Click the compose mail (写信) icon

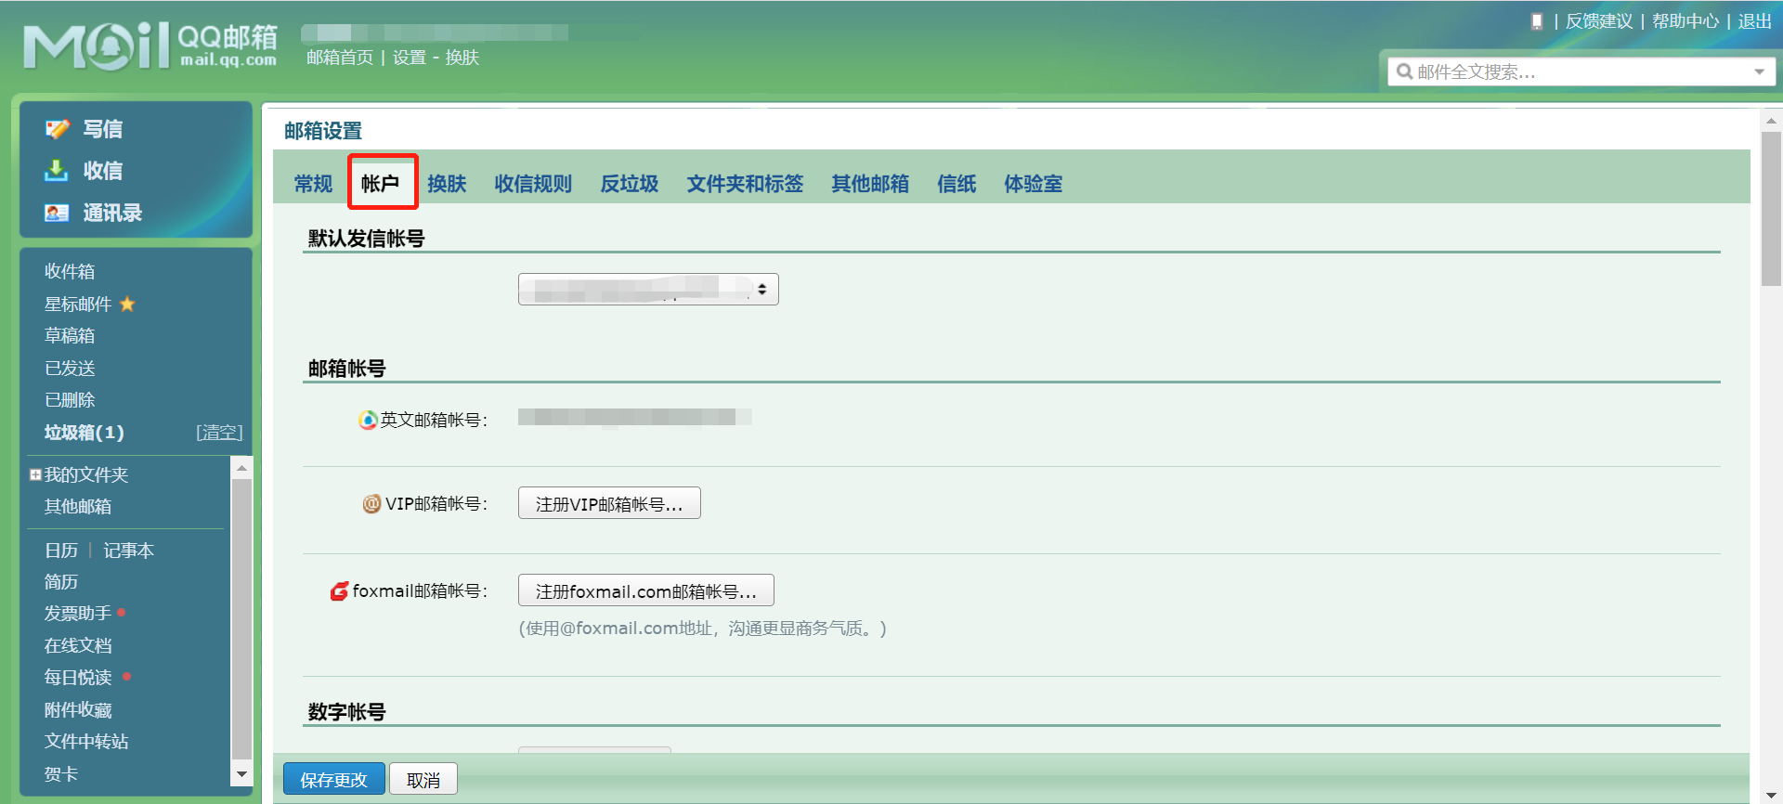point(58,129)
